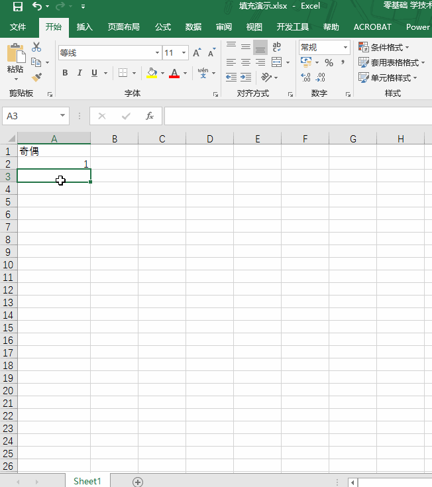Open the fill color dropdown arrow

pos(162,74)
